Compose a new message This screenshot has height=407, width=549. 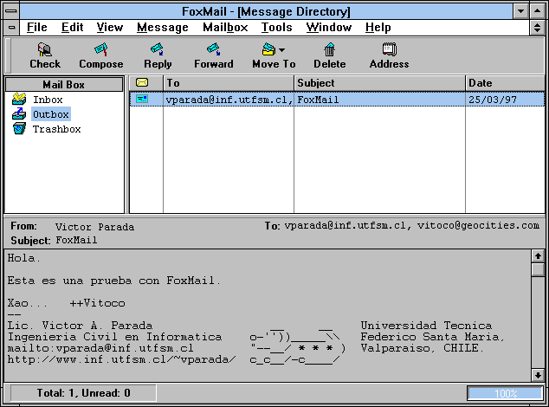pos(100,56)
